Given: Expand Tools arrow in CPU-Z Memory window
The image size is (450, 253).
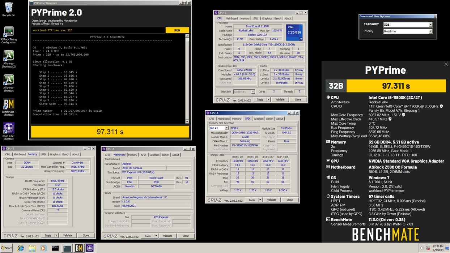Looking at the screenshot, I should click(x=56, y=236).
